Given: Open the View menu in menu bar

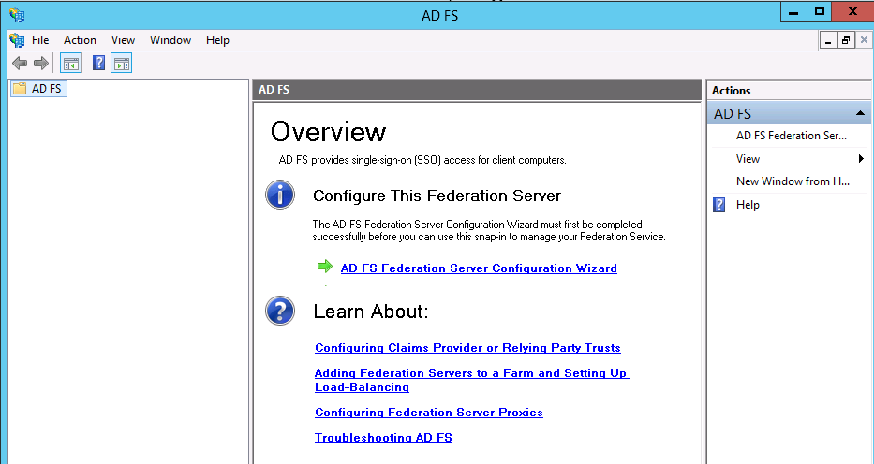Looking at the screenshot, I should (123, 40).
